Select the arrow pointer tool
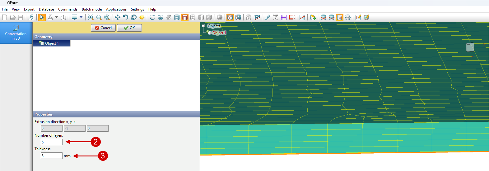Viewport: 489px width, 171px height. [x=42, y=17]
